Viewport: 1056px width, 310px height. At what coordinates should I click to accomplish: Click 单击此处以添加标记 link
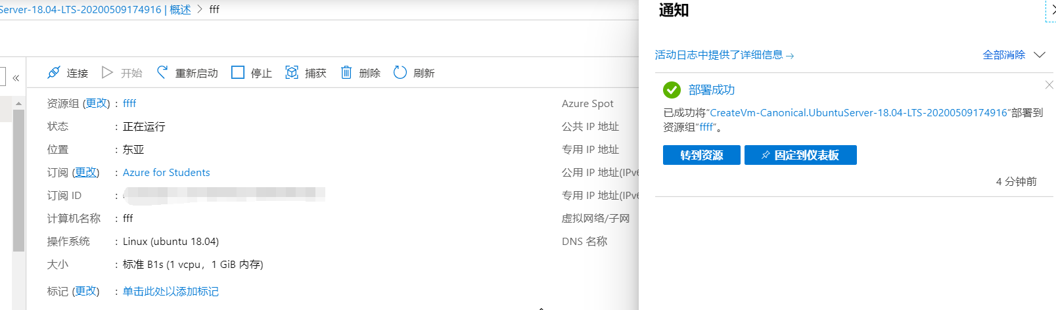click(171, 291)
